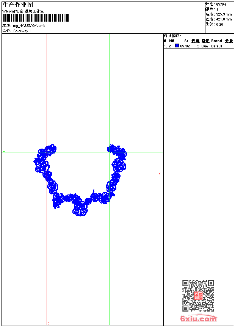Click the Brand column header
Image resolution: width=235 pixels, height=326 pixels.
point(216,41)
